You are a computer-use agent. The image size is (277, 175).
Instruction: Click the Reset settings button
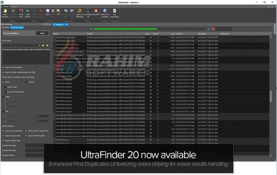[x=42, y=33]
